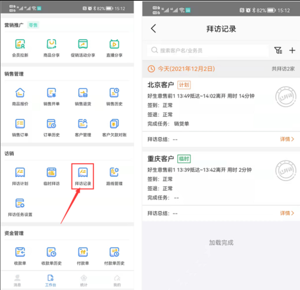Expand 详情 for 重庆客户 visit
This screenshot has width=300, height=290.
click(x=287, y=213)
